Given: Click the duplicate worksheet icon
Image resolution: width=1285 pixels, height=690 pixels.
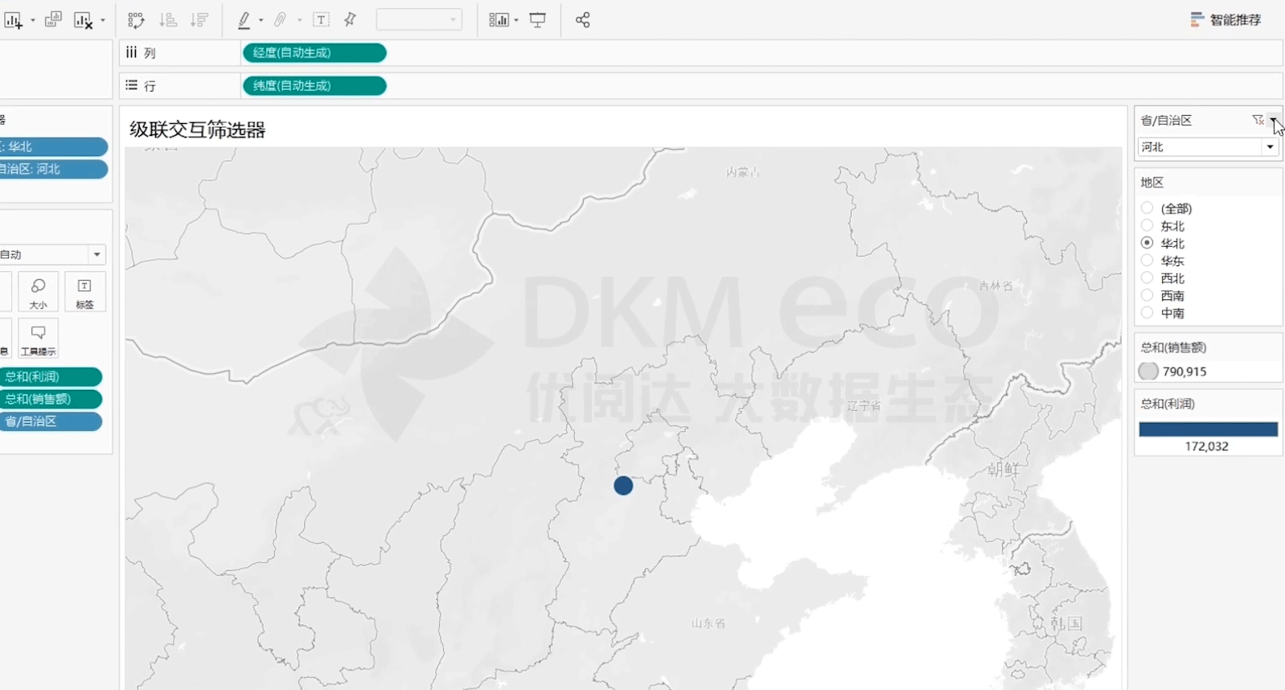Looking at the screenshot, I should [x=53, y=20].
